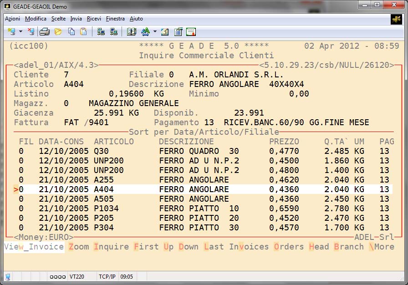Viewport: 408px width, 285px height.
Task: Click the connection status icon in status bar
Action: coord(8,276)
